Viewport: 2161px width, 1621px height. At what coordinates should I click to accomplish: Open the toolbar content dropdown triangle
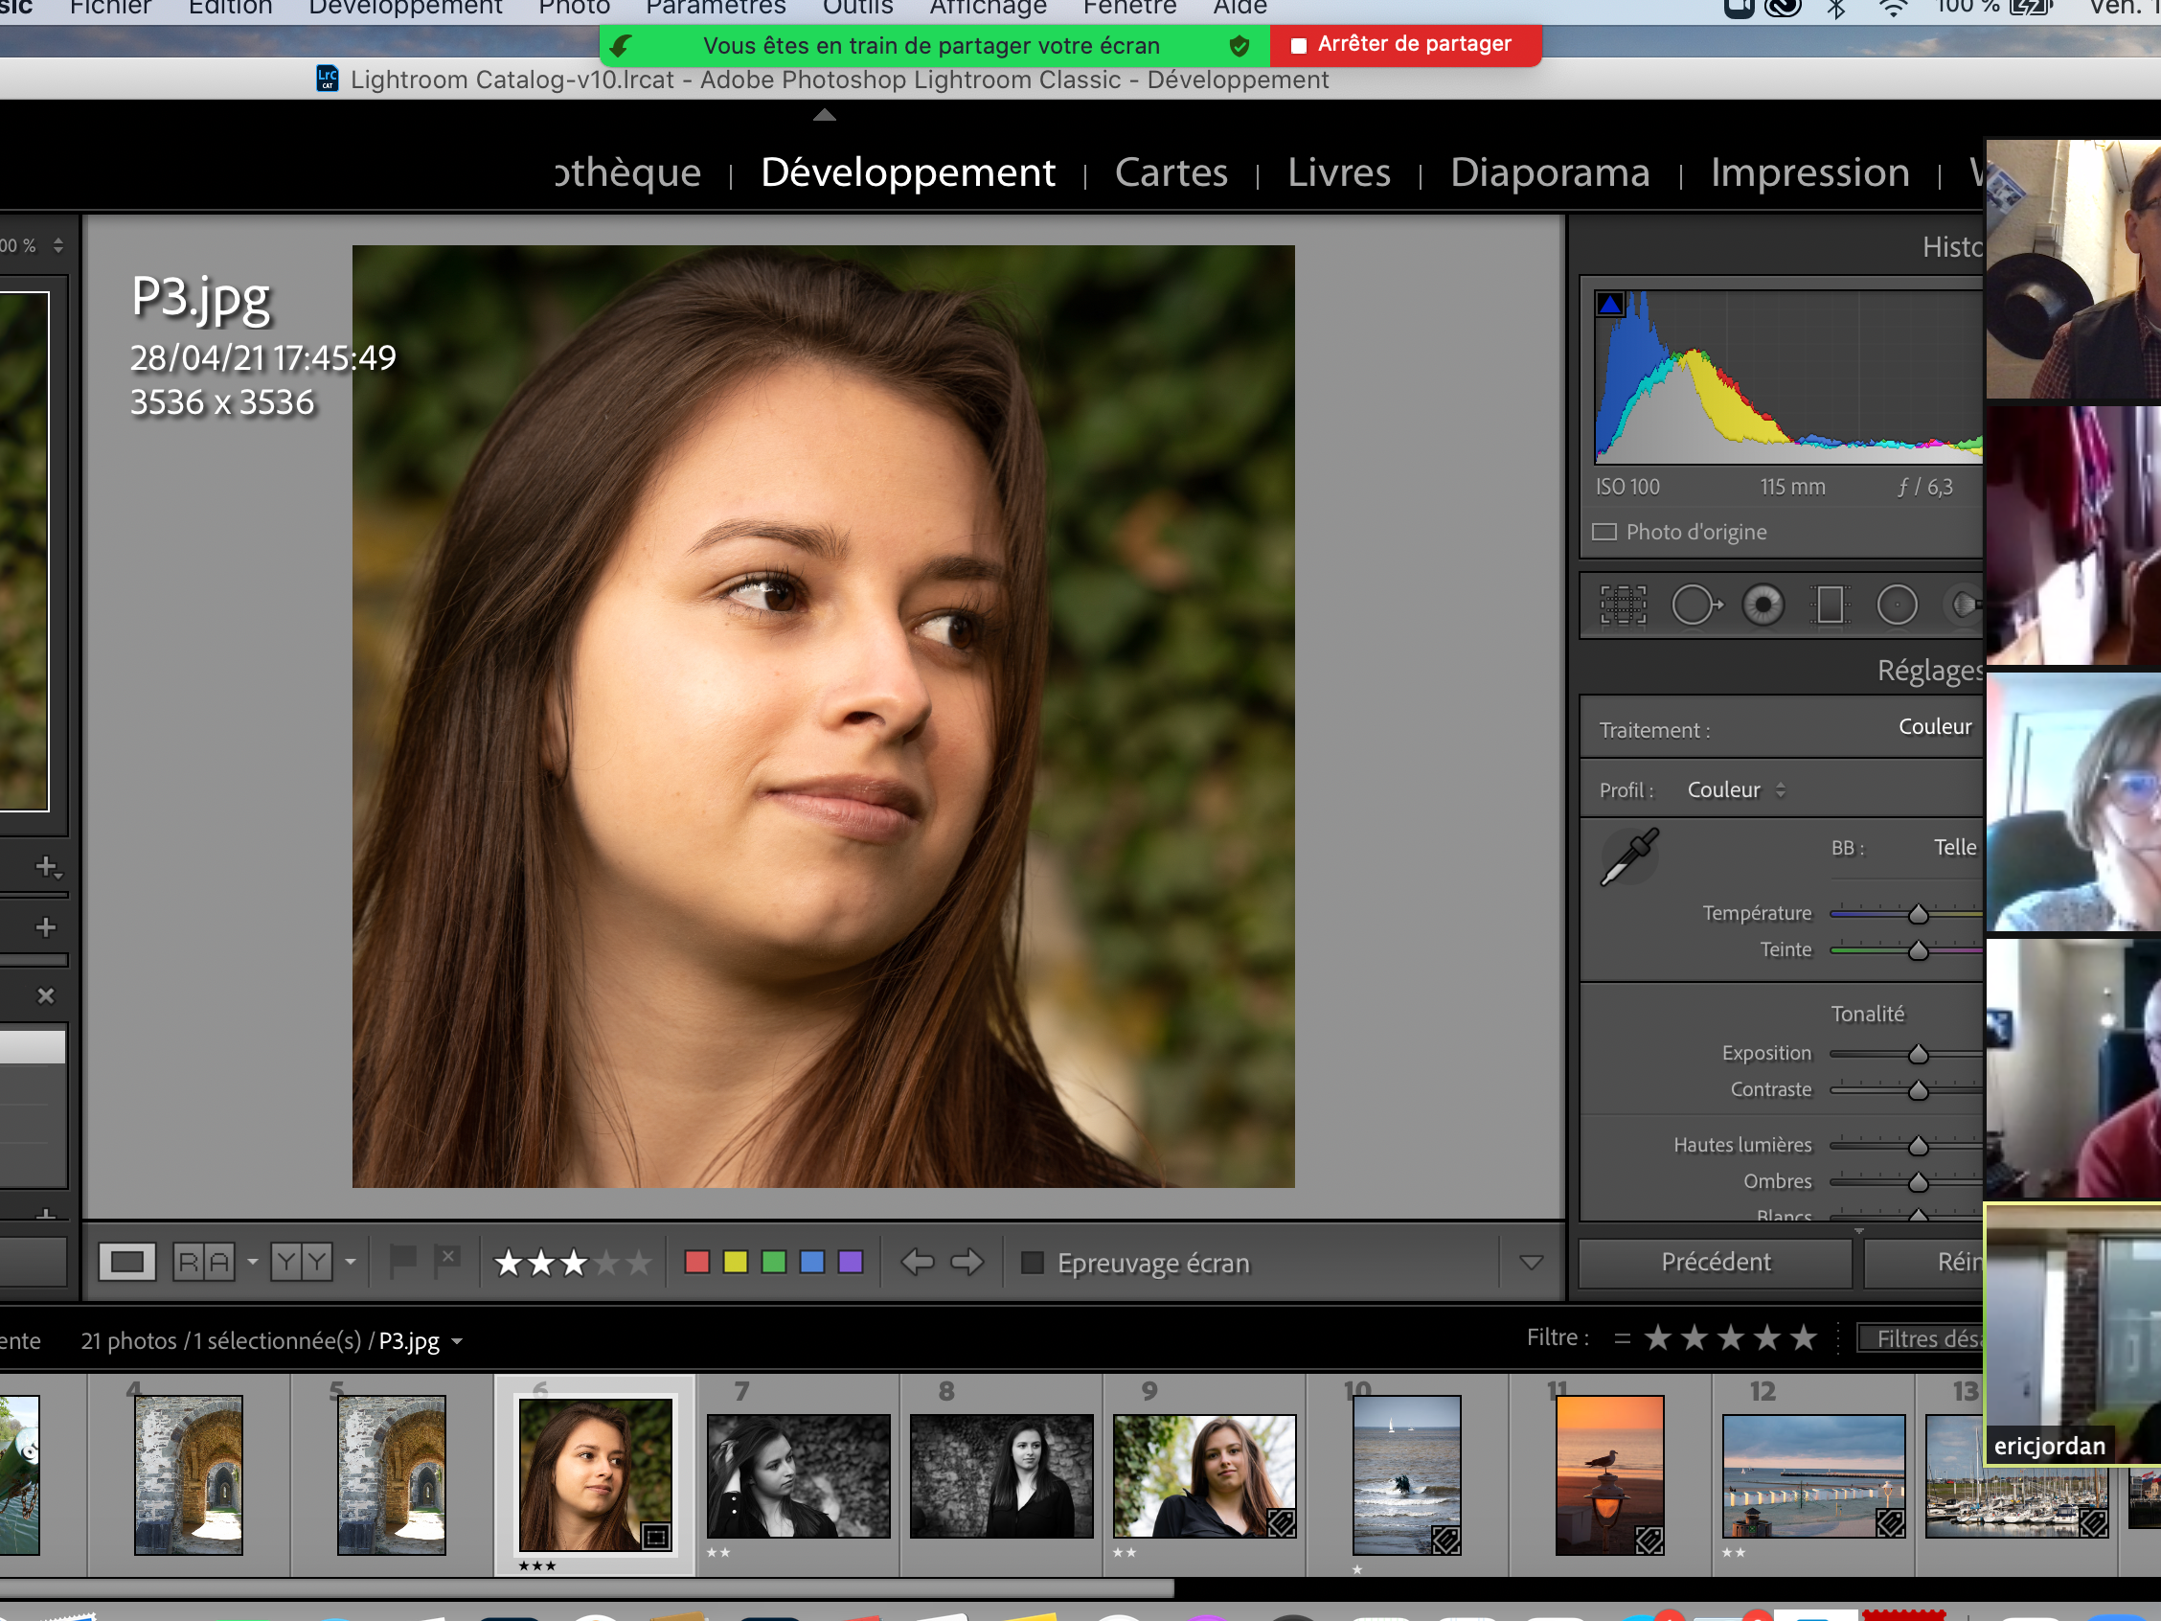coord(1531,1263)
